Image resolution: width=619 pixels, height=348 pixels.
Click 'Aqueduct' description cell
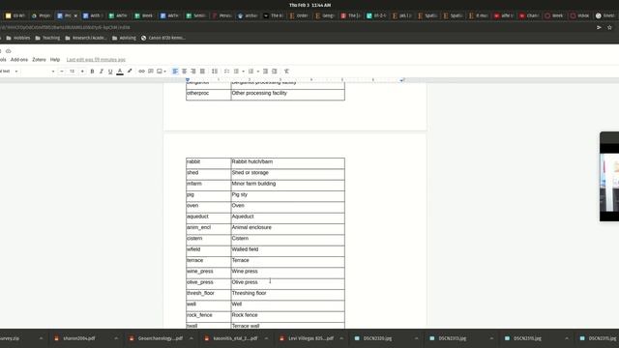[288, 217]
